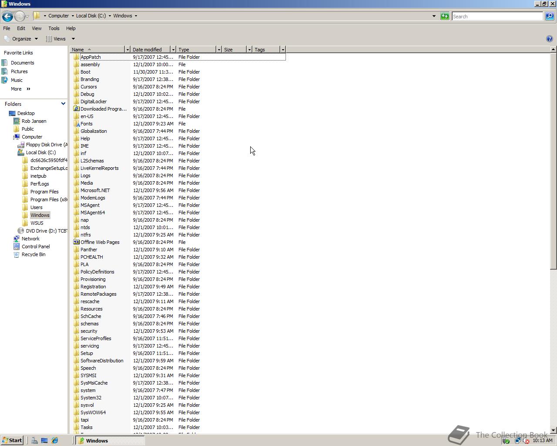The image size is (557, 446).
Task: Click into the Search input box
Action: click(x=497, y=16)
